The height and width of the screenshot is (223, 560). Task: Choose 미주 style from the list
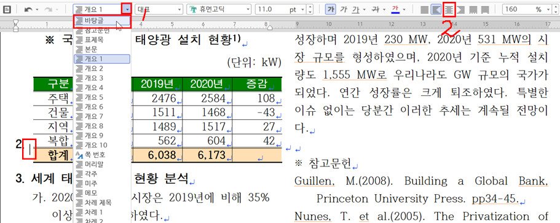coord(102,184)
